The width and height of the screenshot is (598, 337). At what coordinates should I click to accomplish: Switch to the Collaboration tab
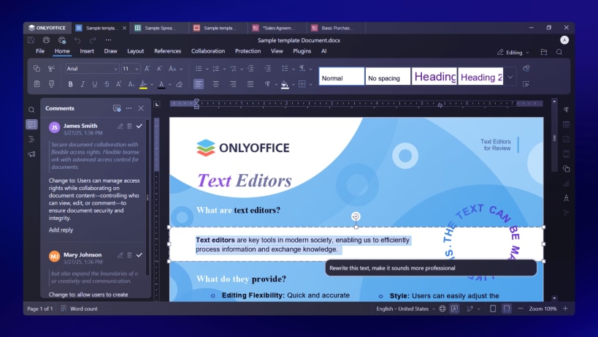208,51
